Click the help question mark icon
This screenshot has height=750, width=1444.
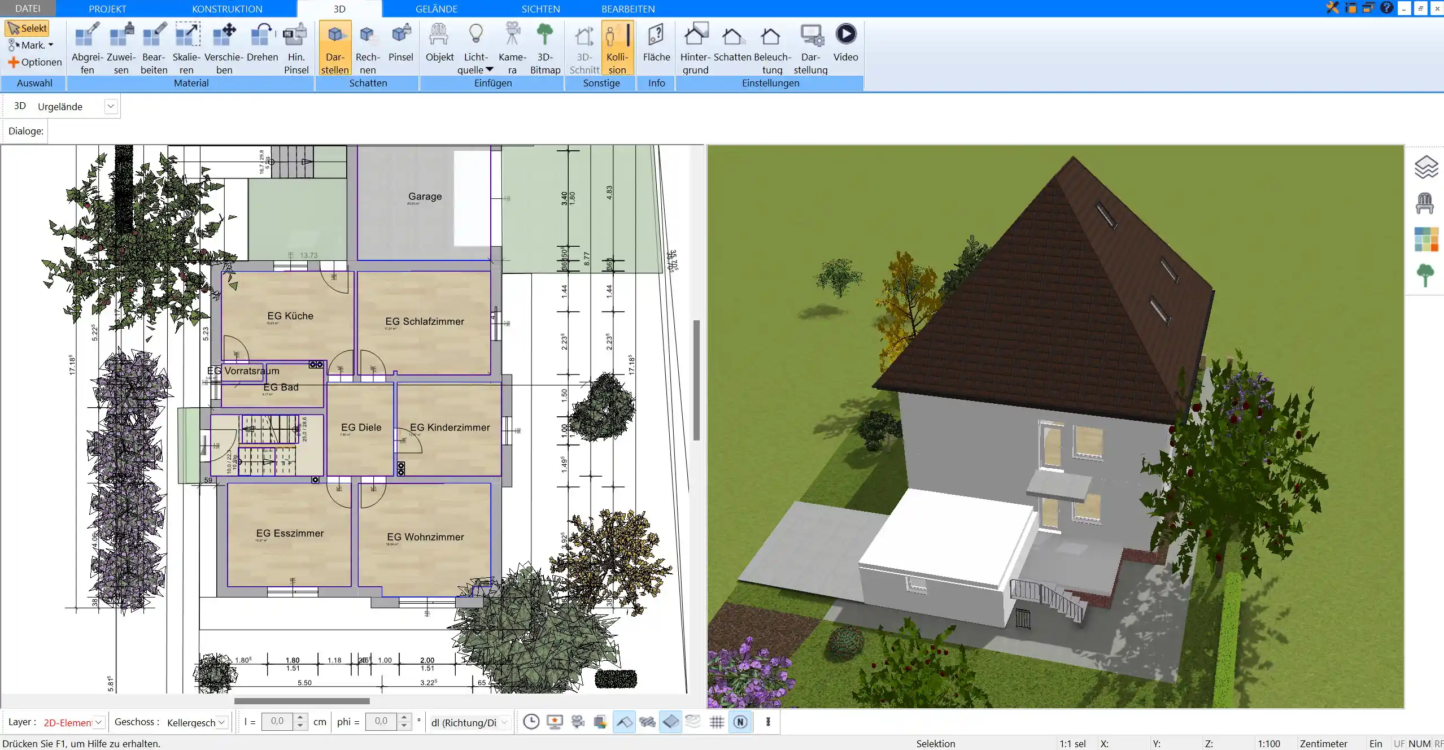(1386, 8)
